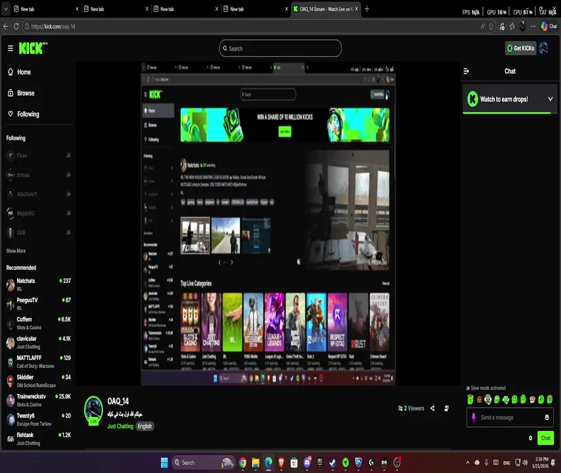561x473 pixels.
Task: Insert the mushroom emote in the emote row
Action: [x=532, y=399]
